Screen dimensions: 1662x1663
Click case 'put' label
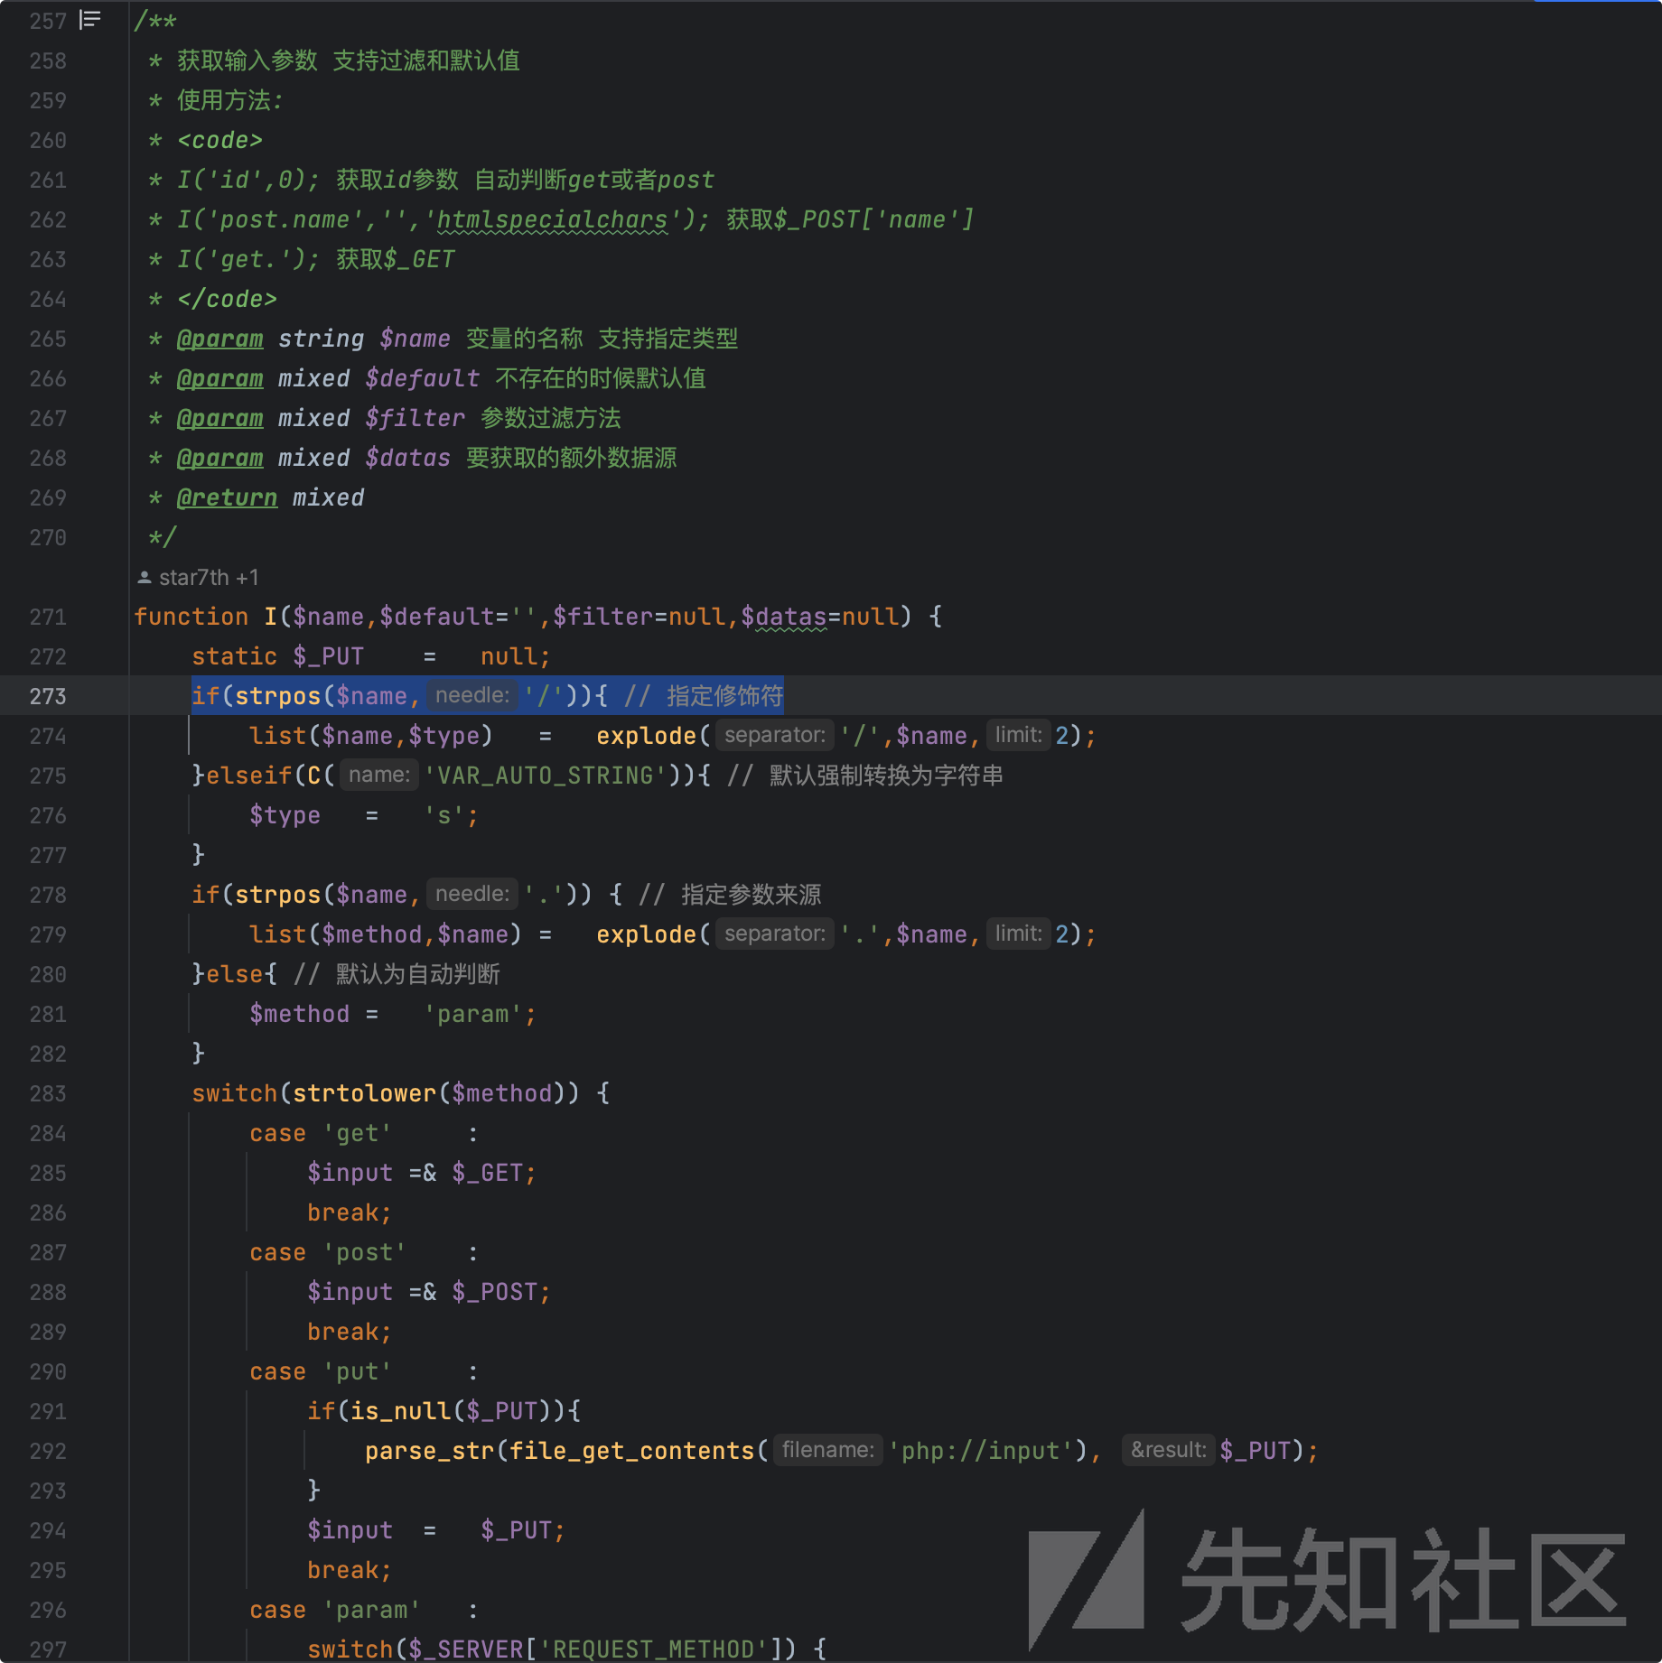pyautogui.click(x=321, y=1371)
